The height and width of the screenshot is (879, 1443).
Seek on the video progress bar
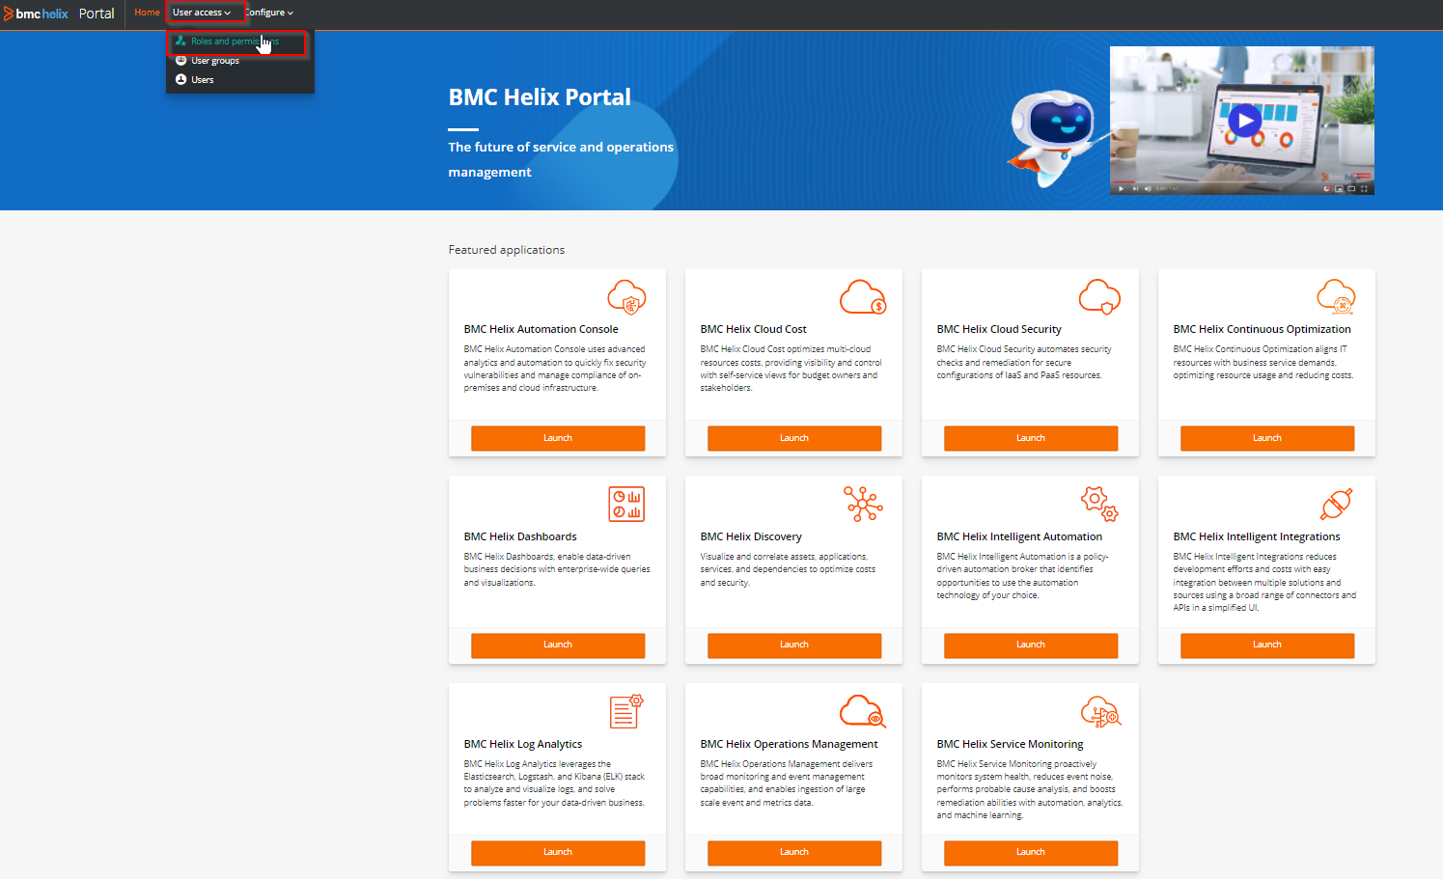[x=1241, y=182]
